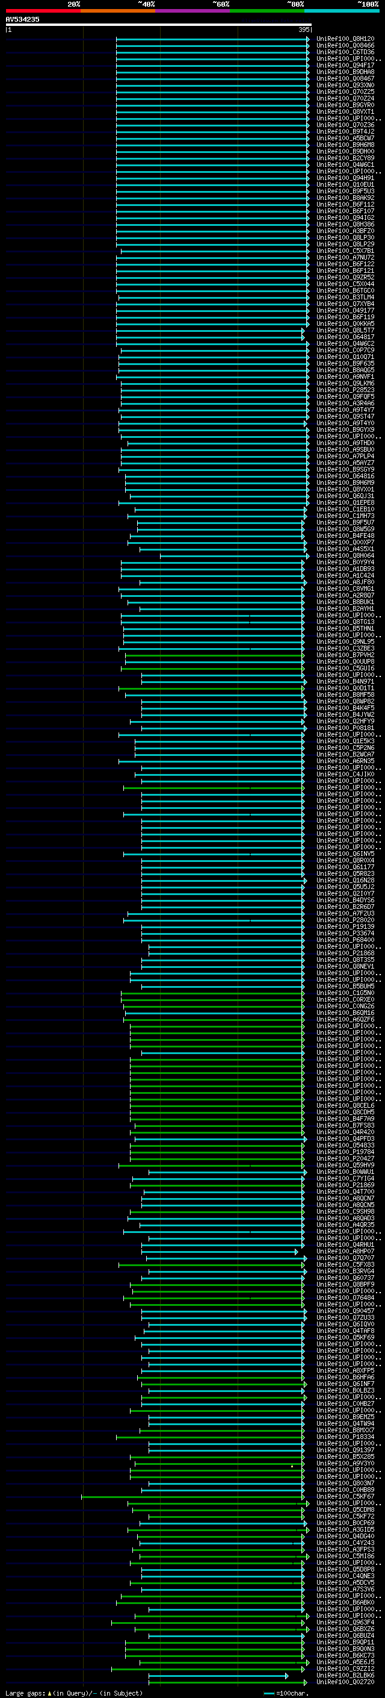Select hit label UniRef100_Q94H91

345,178
